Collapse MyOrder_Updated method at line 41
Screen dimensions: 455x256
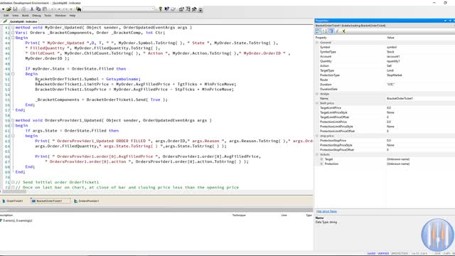pos(13,27)
